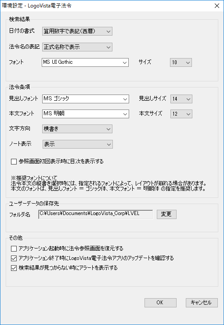
Task: Uncheck 検索結果が見つからない時にアラートを表示する
Action: [14, 268]
